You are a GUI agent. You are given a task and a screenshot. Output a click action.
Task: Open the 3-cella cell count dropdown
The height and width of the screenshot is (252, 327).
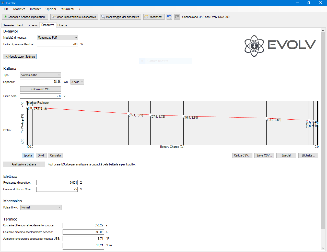click(x=77, y=82)
